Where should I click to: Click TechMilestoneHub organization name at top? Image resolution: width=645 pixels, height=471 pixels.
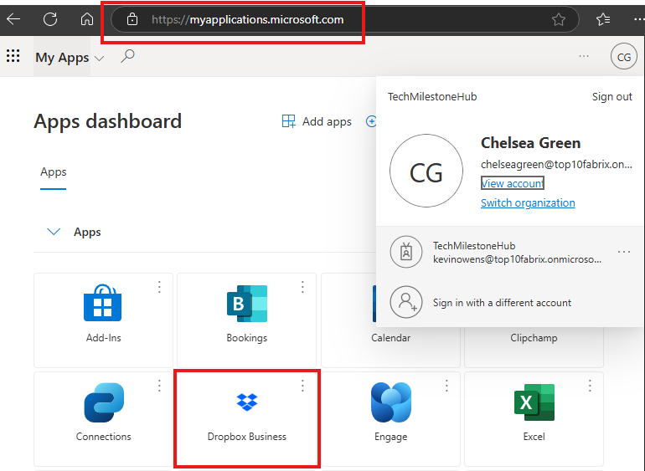(432, 96)
